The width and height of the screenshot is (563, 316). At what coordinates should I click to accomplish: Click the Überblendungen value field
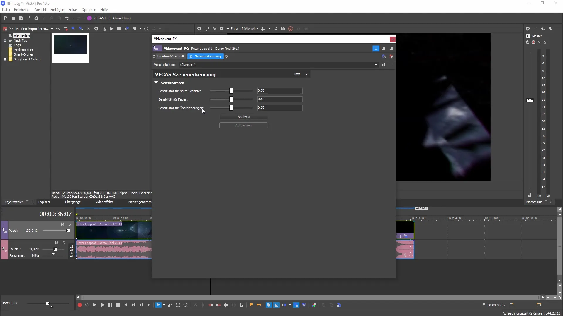pos(280,108)
